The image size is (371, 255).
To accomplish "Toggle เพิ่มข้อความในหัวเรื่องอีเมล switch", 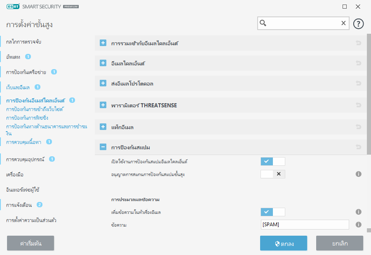I will (x=273, y=212).
